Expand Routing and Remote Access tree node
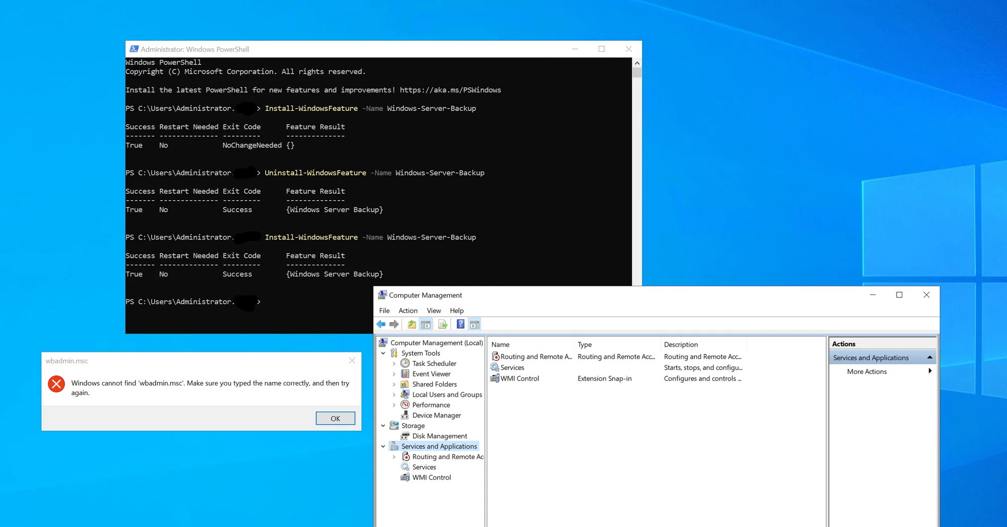Viewport: 1007px width, 527px height. (394, 457)
